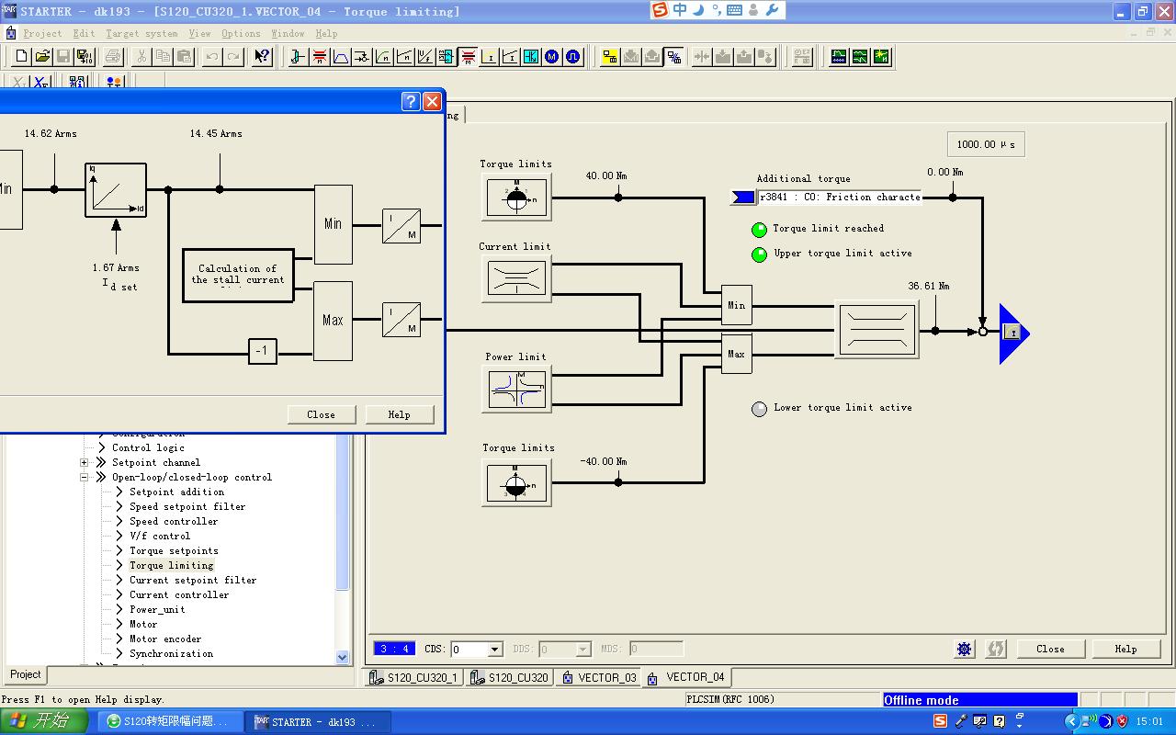Open the Current limit function block

[516, 277]
